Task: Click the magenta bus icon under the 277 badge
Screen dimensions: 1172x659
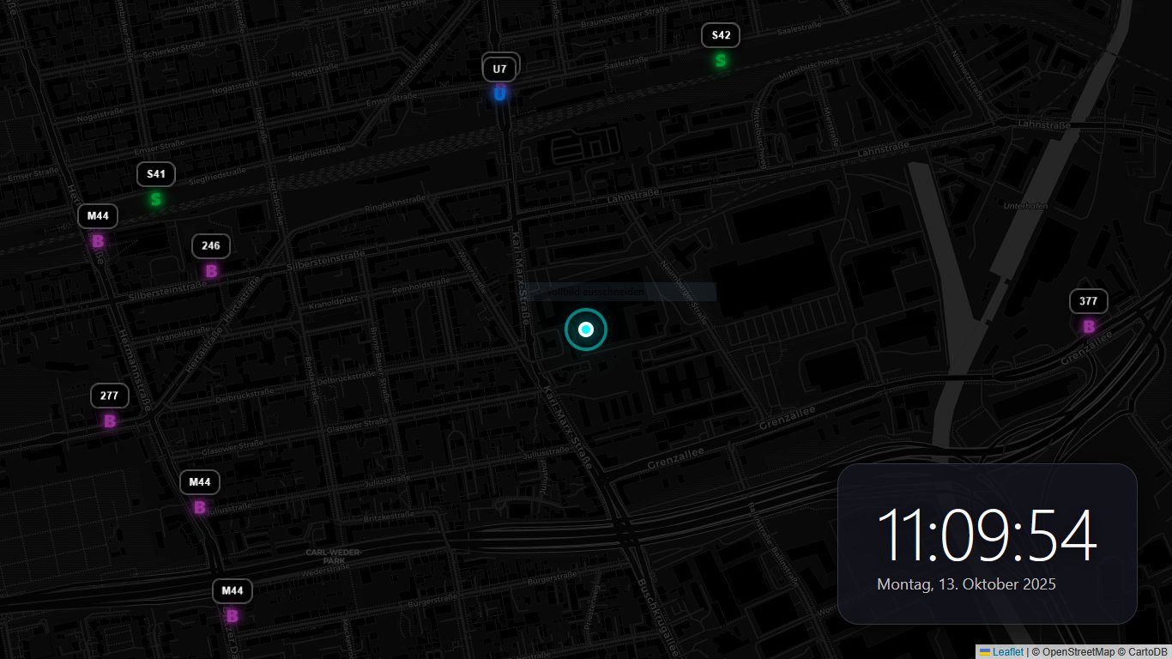Action: 109,420
